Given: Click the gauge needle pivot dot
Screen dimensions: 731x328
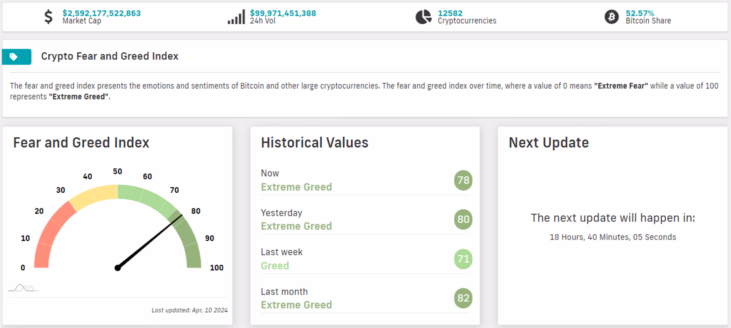Looking at the screenshot, I should 118,268.
